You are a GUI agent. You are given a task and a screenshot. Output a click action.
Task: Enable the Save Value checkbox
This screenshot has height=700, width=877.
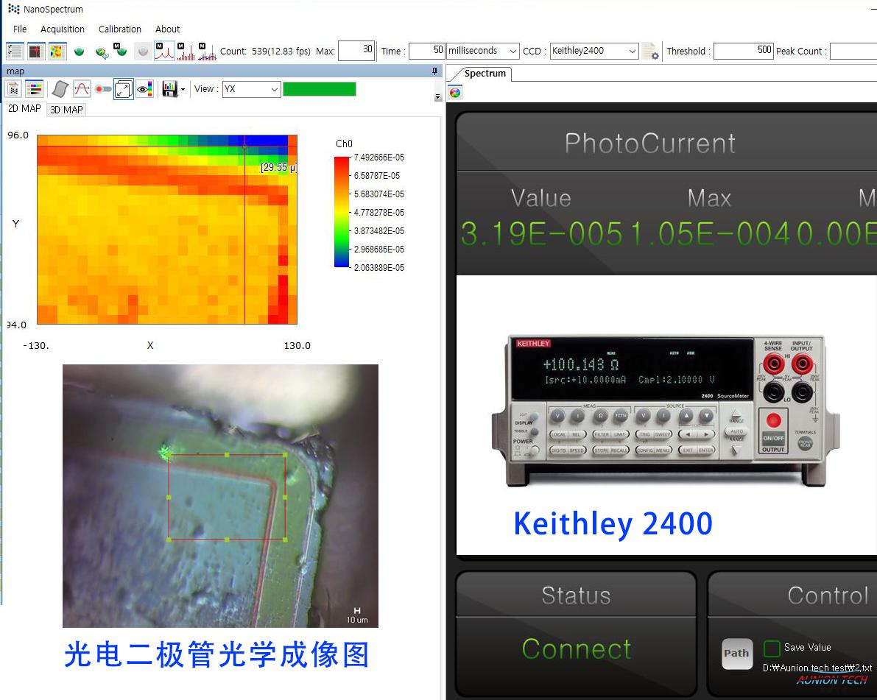coord(772,648)
